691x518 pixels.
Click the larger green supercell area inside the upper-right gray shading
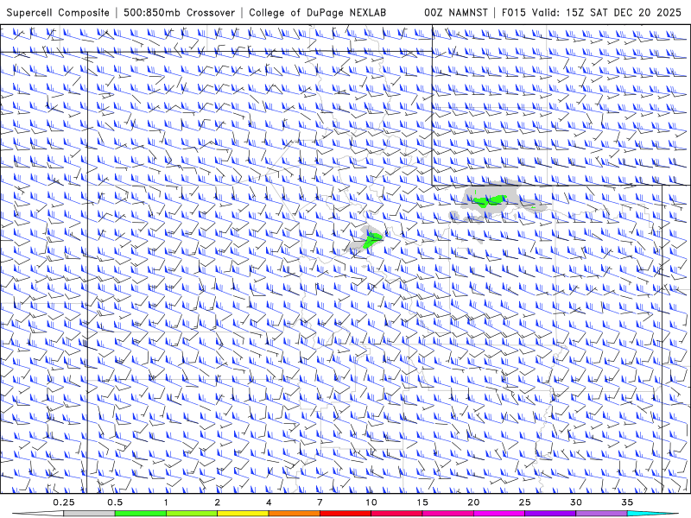pyautogui.click(x=489, y=201)
